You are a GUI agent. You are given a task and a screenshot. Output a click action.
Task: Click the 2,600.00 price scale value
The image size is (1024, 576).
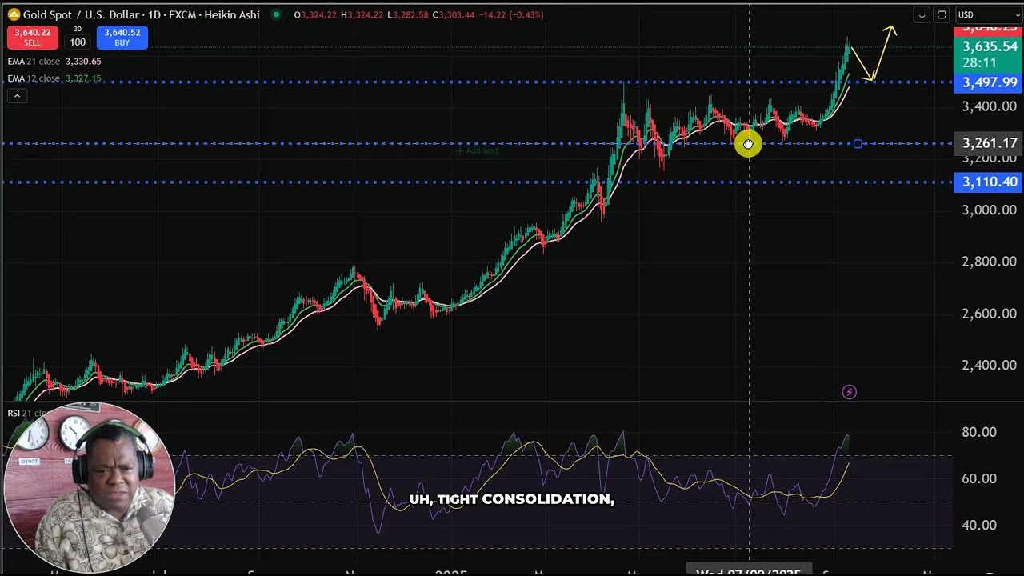tap(989, 314)
